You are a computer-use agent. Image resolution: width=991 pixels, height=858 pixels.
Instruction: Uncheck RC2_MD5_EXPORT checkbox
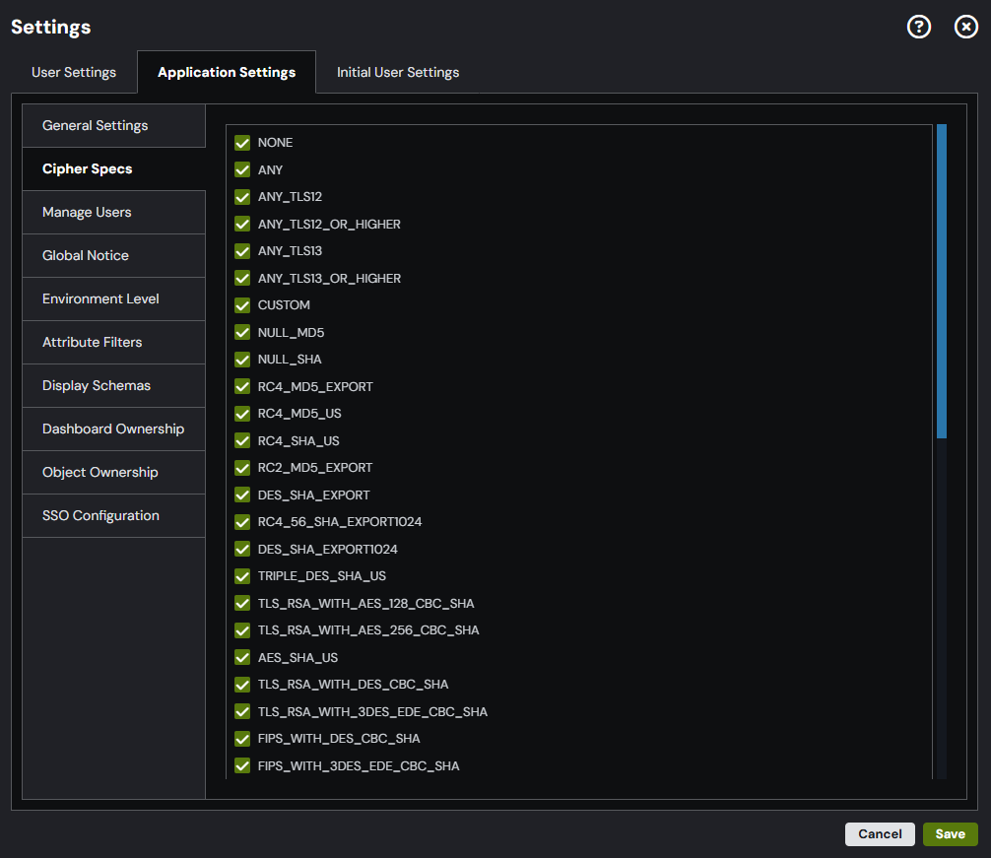click(242, 468)
